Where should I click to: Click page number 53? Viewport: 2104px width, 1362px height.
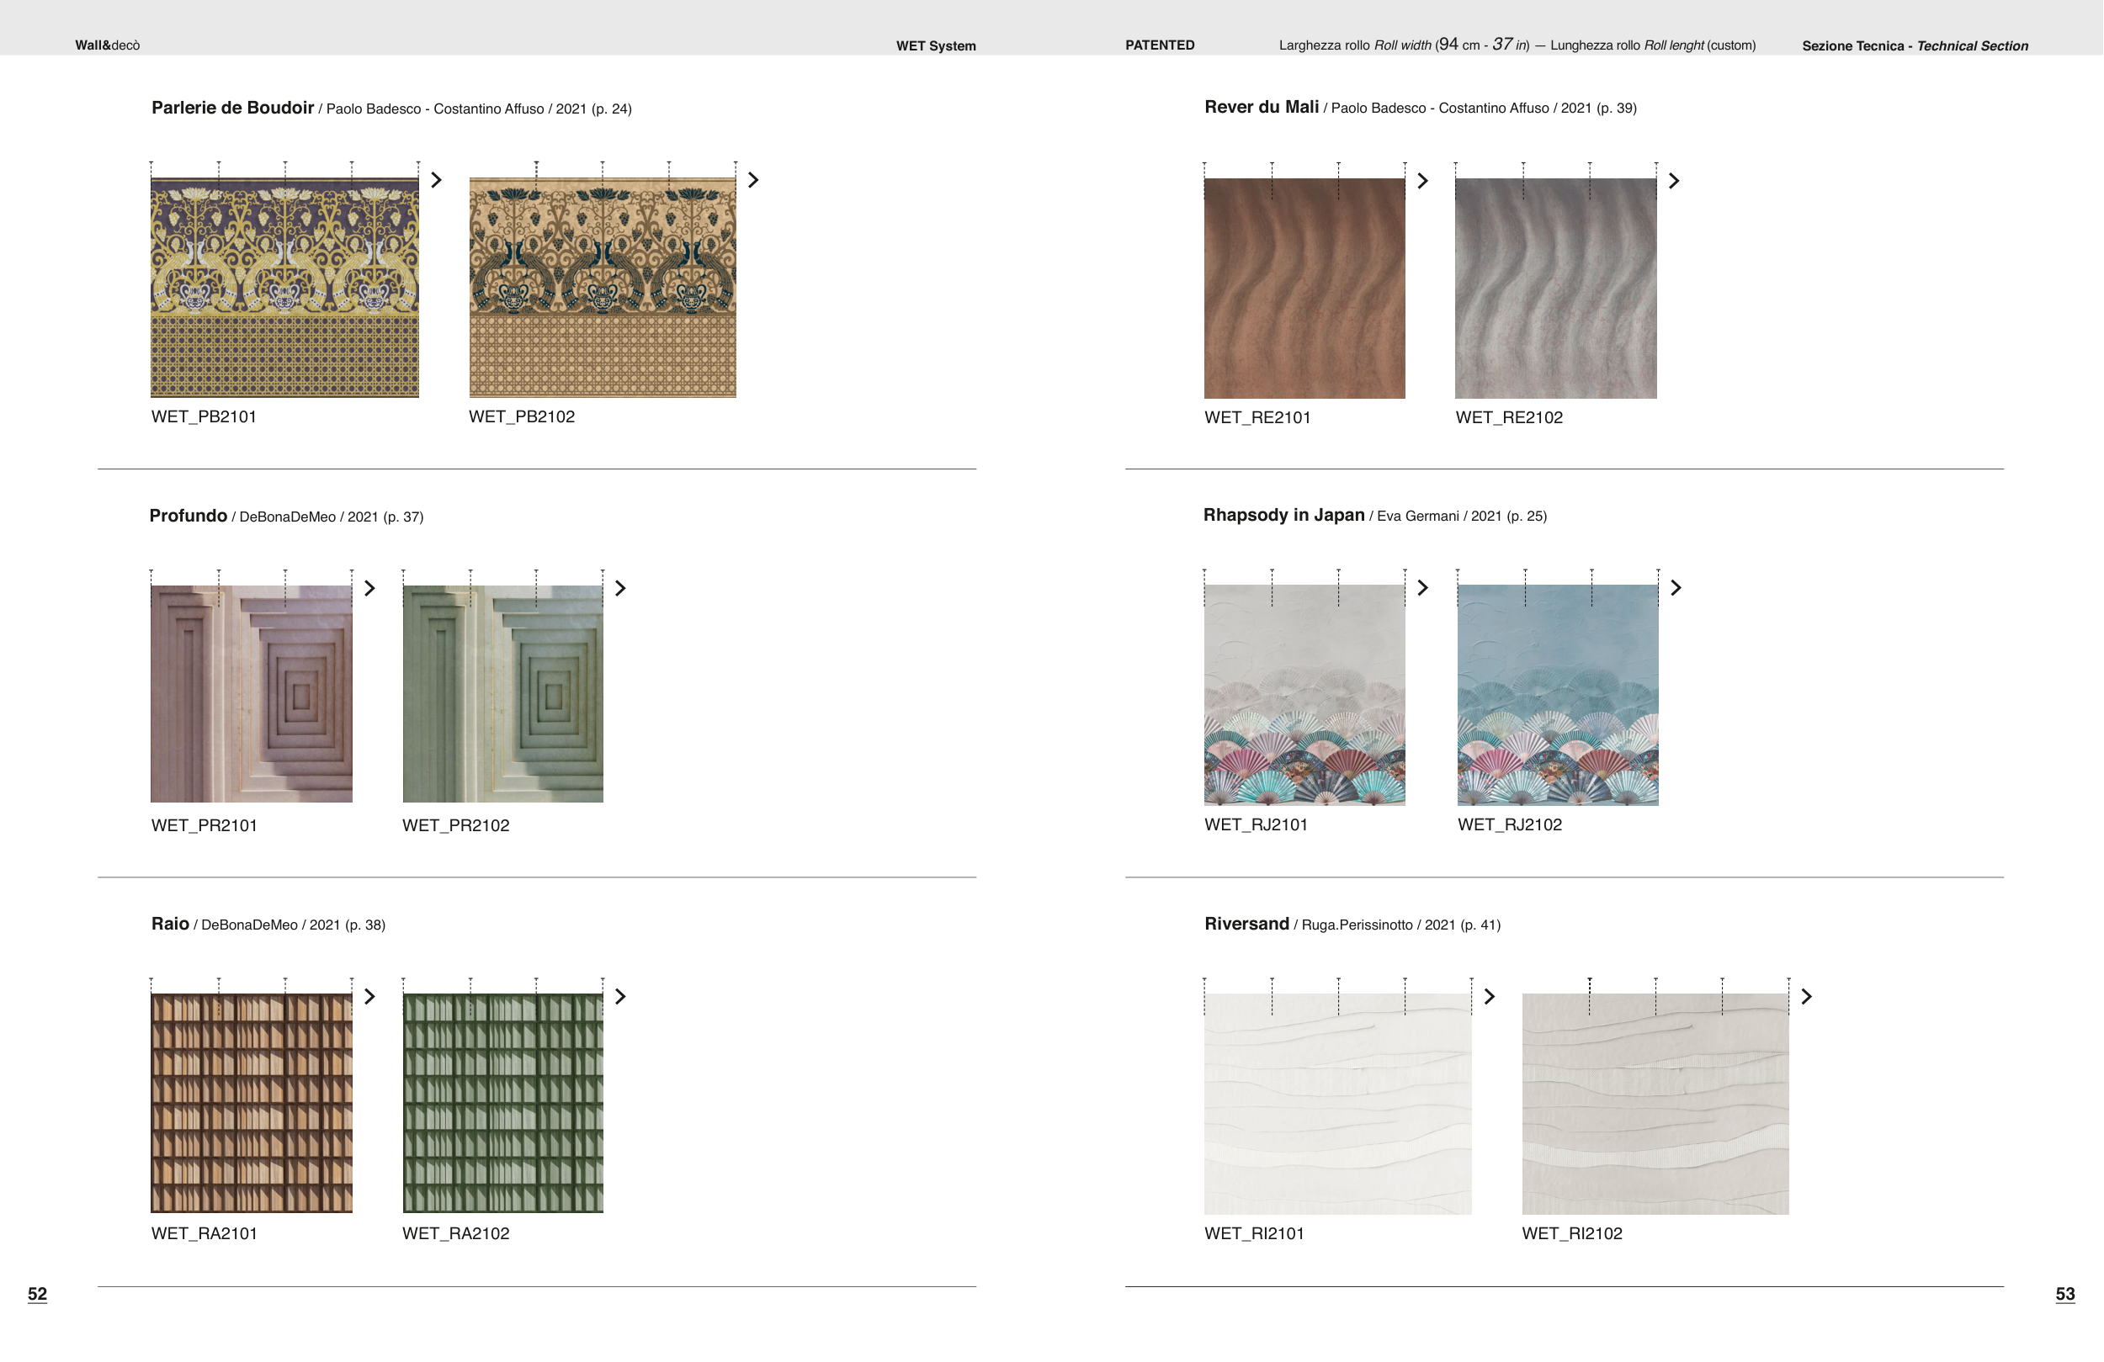click(x=2064, y=1294)
